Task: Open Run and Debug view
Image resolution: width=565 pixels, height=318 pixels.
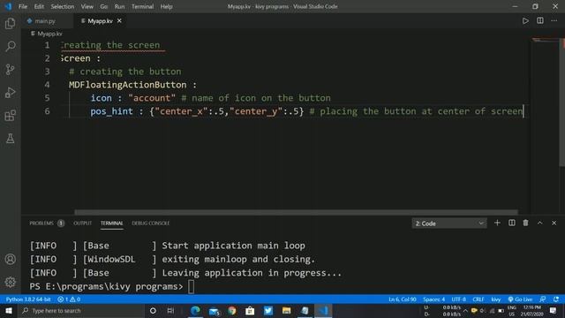Action: click(x=10, y=92)
